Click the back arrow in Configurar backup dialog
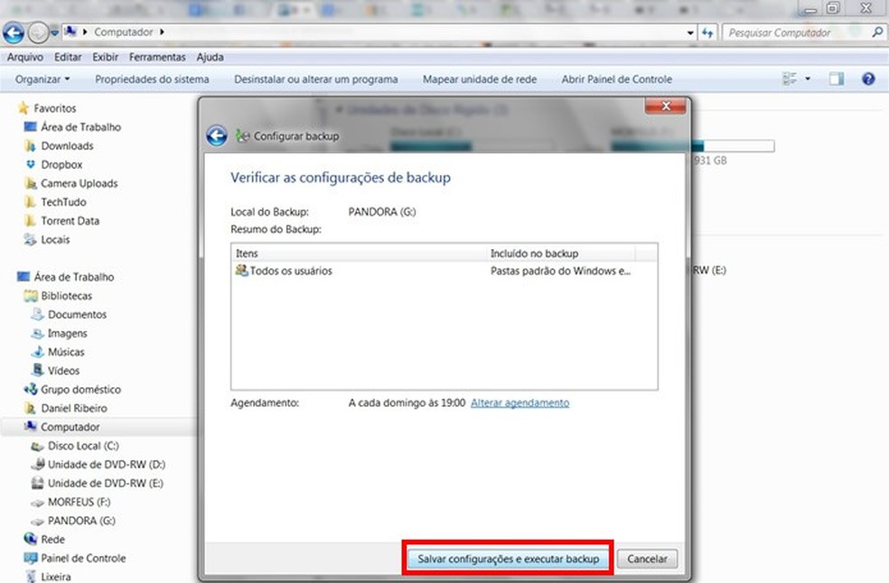Image resolution: width=889 pixels, height=583 pixels. click(217, 135)
